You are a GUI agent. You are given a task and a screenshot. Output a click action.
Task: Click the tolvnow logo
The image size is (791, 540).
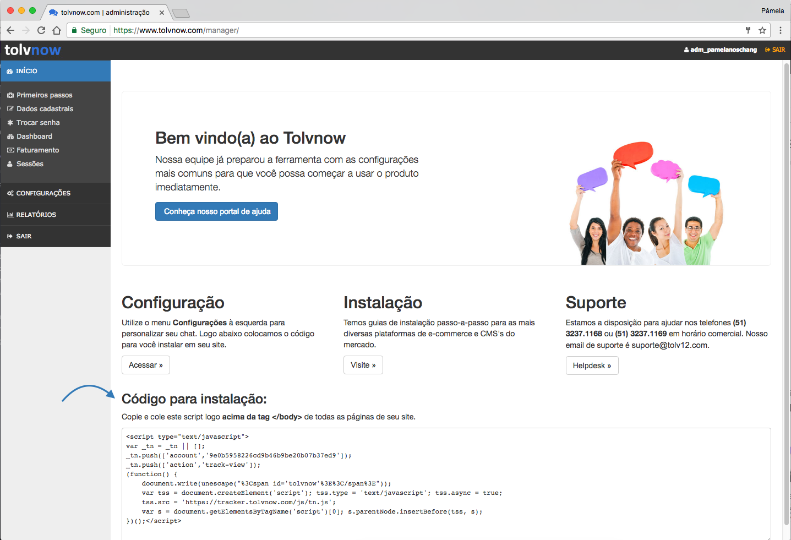click(33, 50)
